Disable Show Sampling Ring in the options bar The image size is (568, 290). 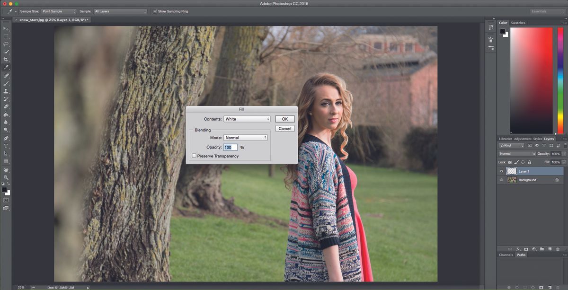click(155, 11)
